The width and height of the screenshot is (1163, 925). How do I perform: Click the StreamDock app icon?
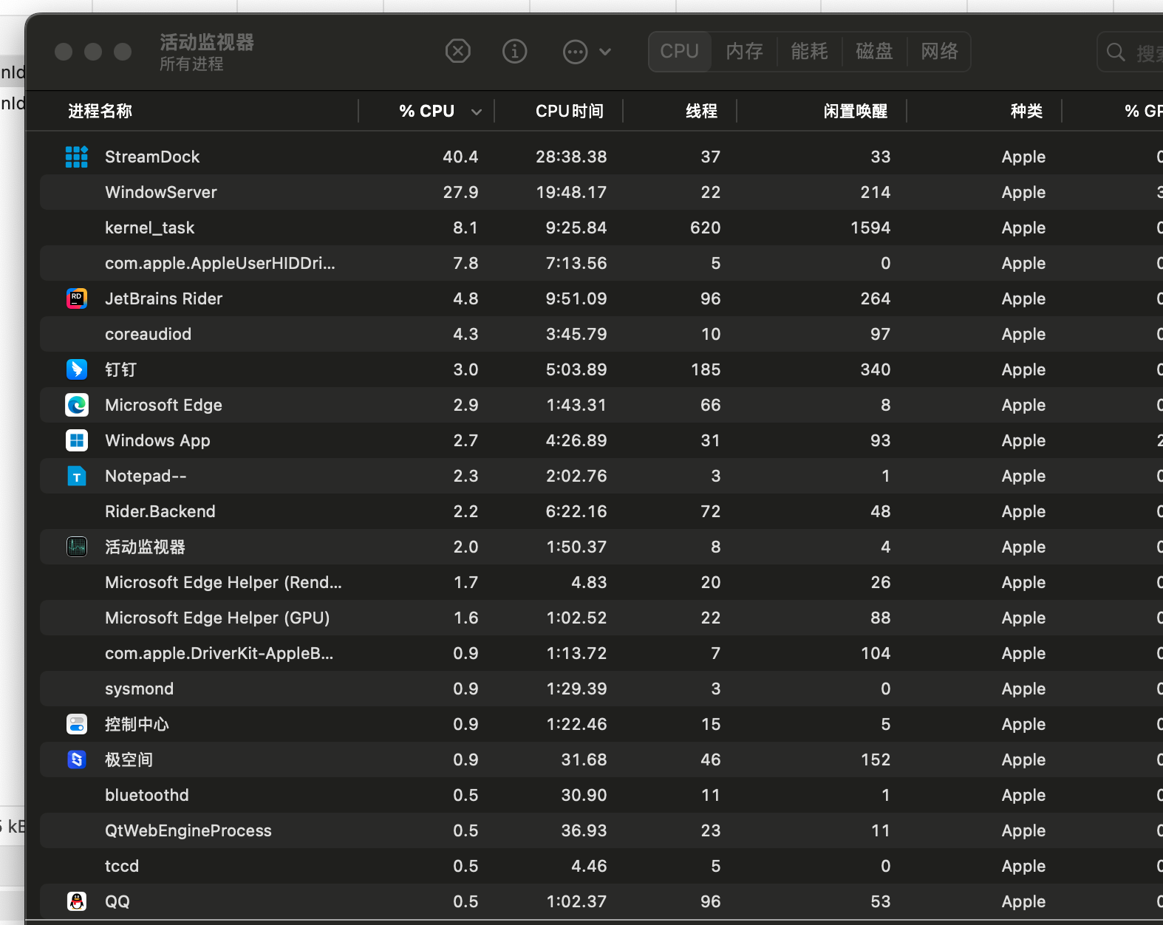coord(77,157)
